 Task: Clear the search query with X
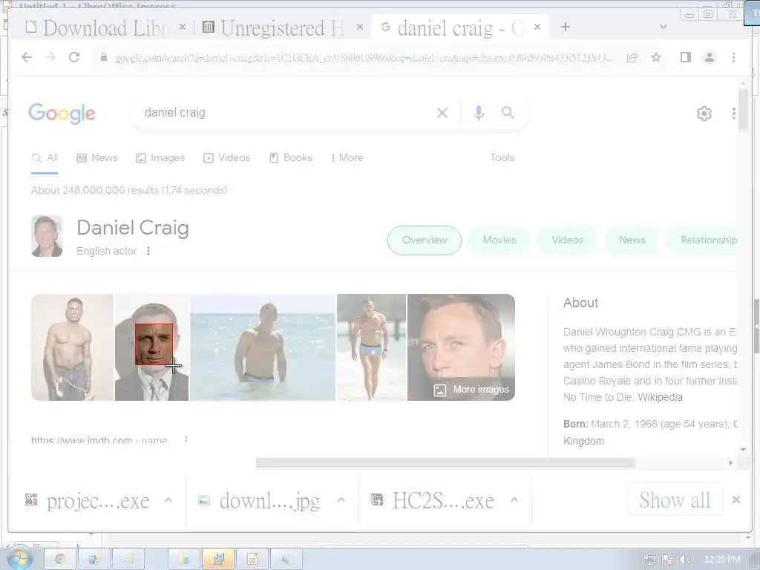tap(442, 113)
